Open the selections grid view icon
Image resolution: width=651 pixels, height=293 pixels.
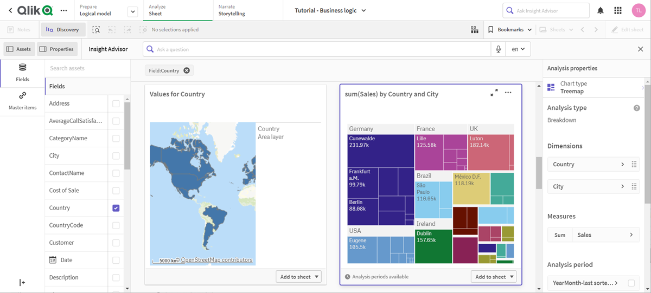point(475,30)
